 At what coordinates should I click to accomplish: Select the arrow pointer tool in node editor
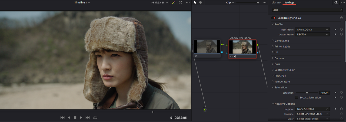pos(195,2)
